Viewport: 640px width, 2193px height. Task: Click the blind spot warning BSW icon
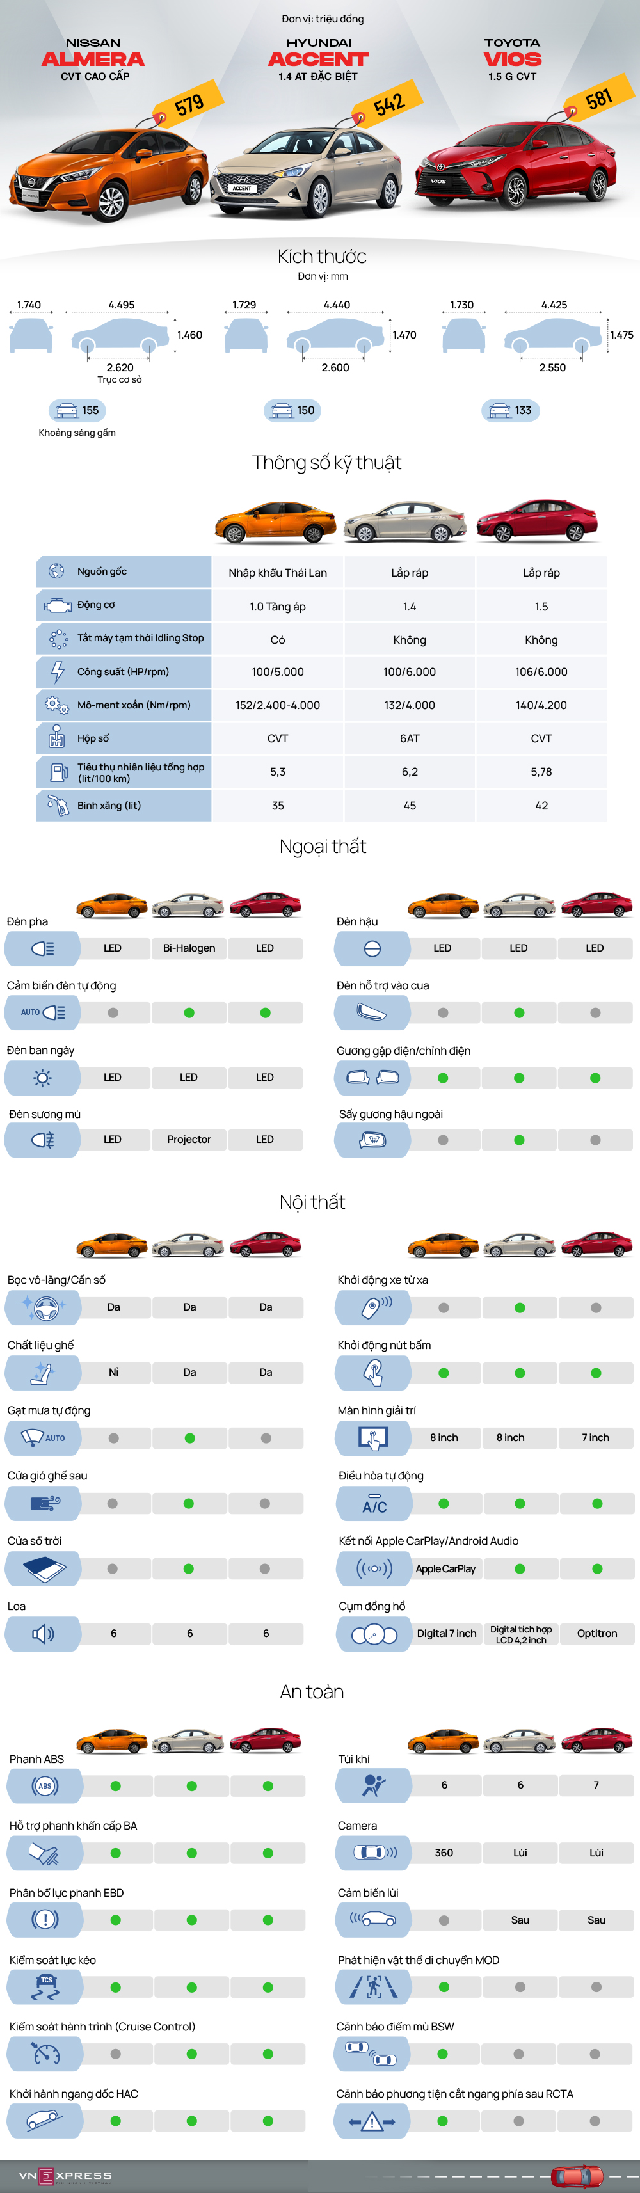pyautogui.click(x=372, y=2053)
